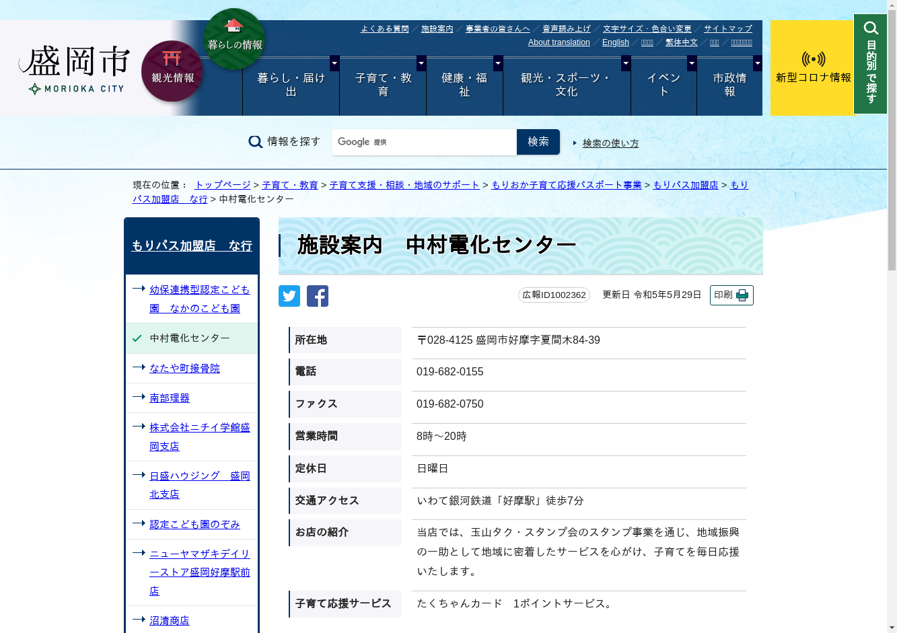Open 幼保連携型認定こども園 なかのこども園 sidebar link

[199, 299]
